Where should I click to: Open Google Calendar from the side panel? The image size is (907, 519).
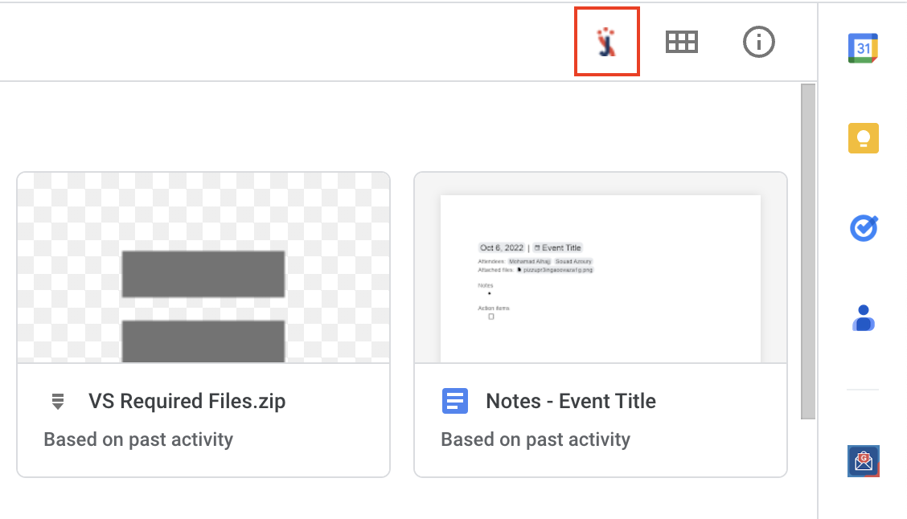[x=863, y=47]
